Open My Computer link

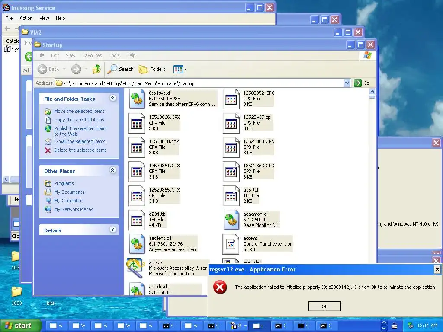(x=68, y=201)
